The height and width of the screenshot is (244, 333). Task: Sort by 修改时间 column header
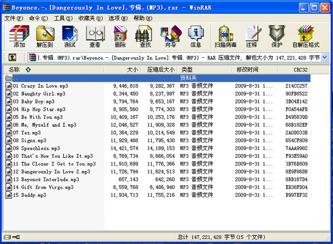(255, 69)
